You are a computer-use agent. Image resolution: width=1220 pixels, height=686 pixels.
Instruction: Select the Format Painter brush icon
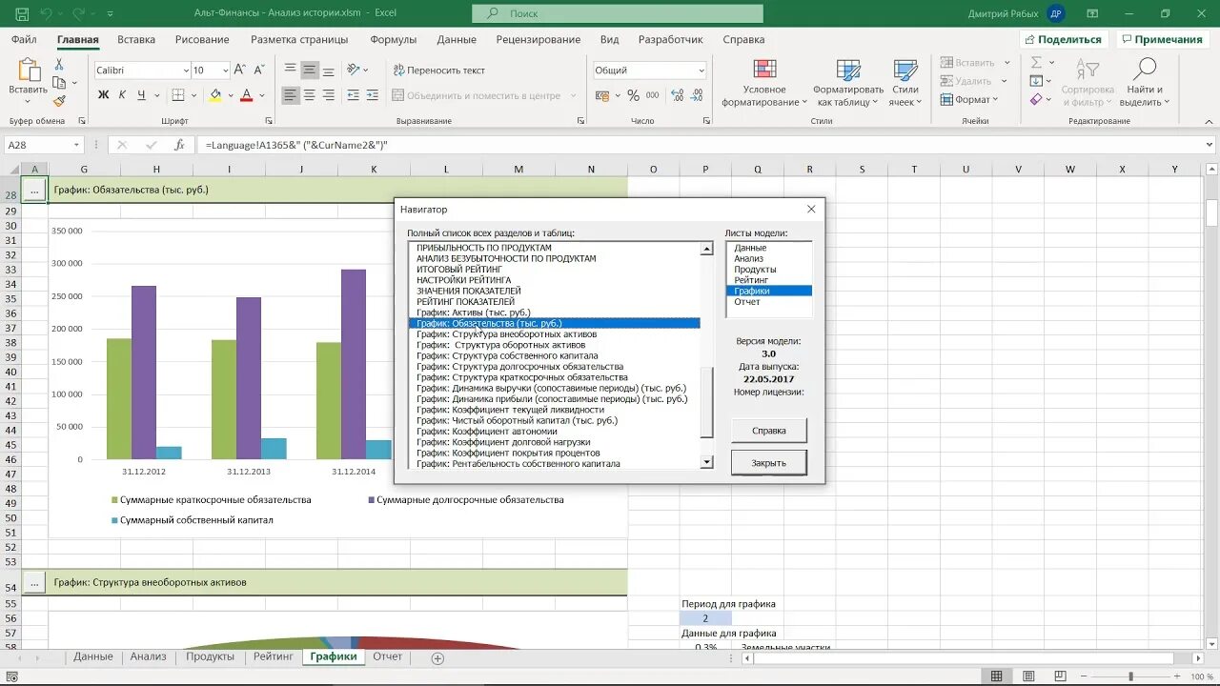tap(59, 100)
